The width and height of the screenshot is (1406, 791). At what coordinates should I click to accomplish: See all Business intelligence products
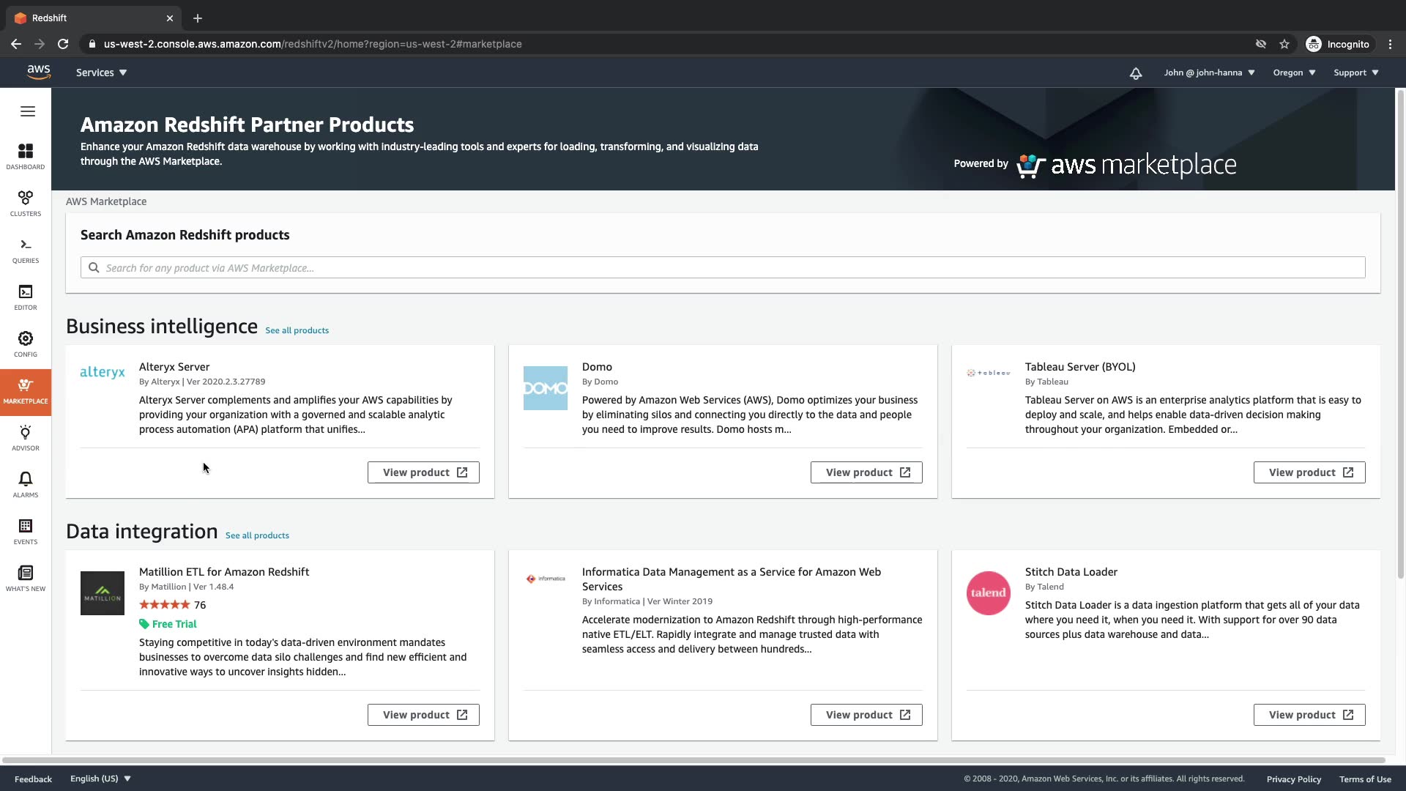[x=297, y=330]
